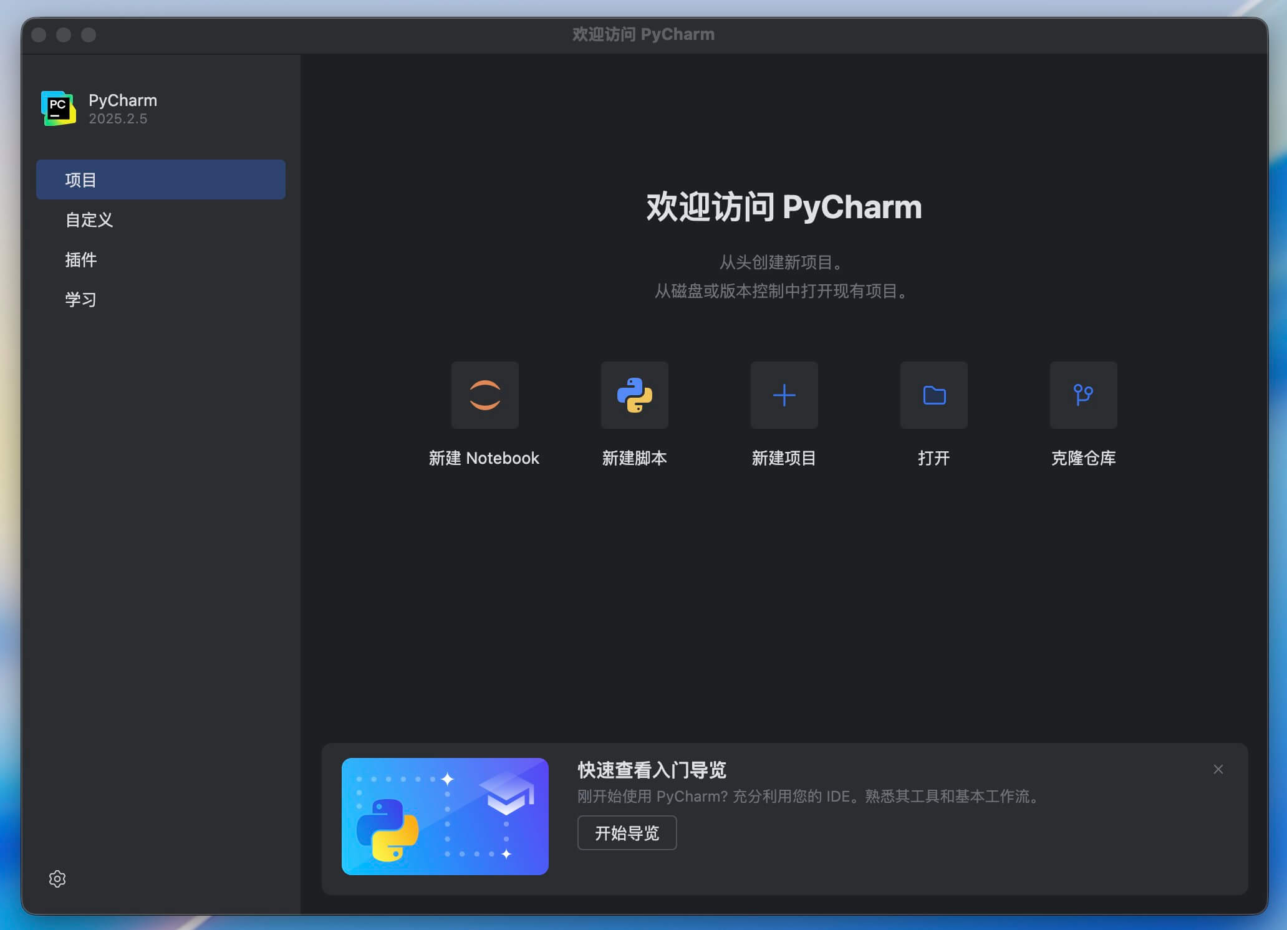The height and width of the screenshot is (930, 1287).
Task: Click the 新建脚本 text label
Action: click(634, 458)
